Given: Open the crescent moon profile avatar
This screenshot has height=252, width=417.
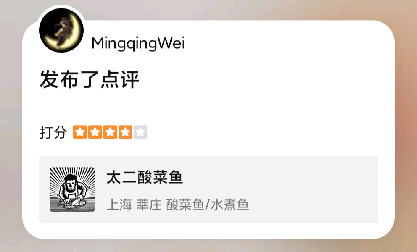Looking at the screenshot, I should pos(61,30).
